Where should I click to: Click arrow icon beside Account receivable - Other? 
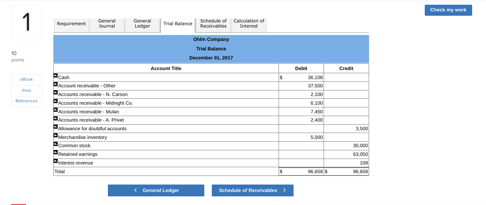point(56,84)
